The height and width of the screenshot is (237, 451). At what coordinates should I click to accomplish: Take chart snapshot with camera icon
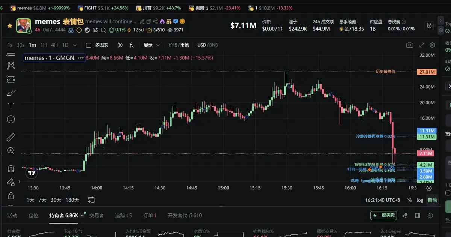pos(410,45)
